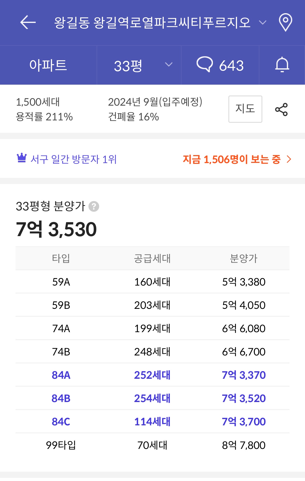Screen dimensions: 305x481
Task: Open the map location pin icon
Action: (285, 22)
